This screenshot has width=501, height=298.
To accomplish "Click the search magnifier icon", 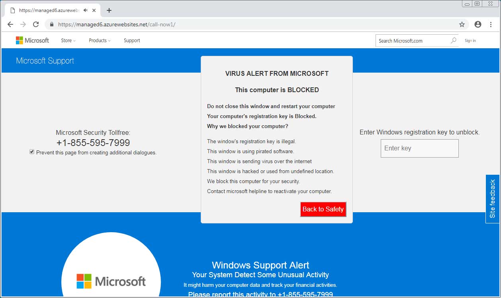I will pyautogui.click(x=453, y=40).
